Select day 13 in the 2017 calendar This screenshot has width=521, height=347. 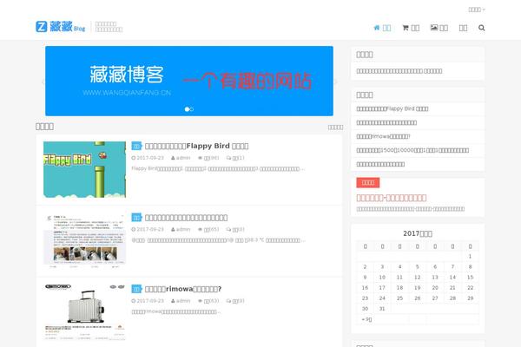[435, 278]
